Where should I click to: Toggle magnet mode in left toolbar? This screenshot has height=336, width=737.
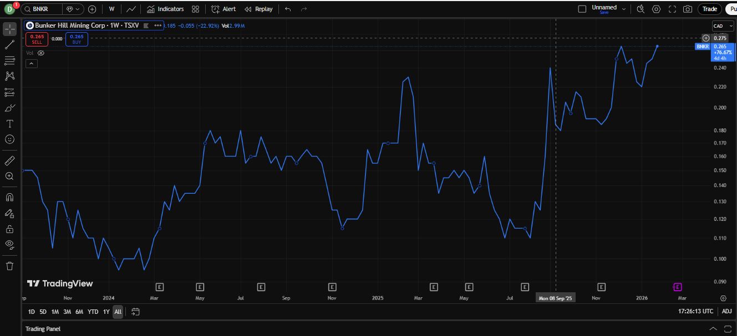9,197
